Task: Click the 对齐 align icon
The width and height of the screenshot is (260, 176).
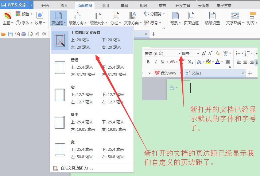Action: click(252, 16)
